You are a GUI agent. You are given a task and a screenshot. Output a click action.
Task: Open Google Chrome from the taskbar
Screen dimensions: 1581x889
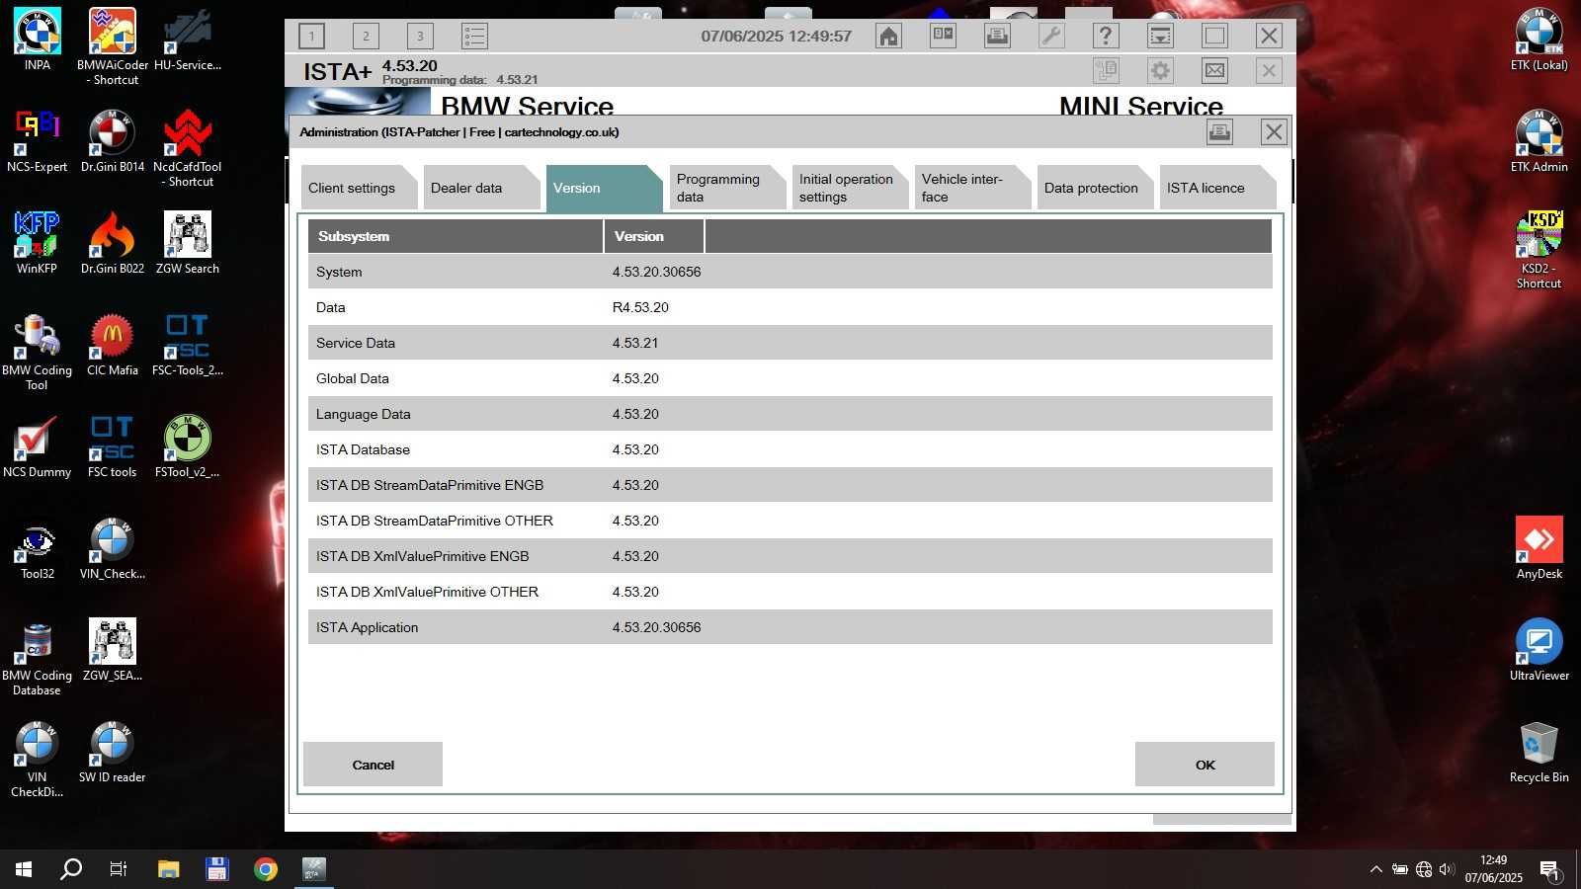266,869
